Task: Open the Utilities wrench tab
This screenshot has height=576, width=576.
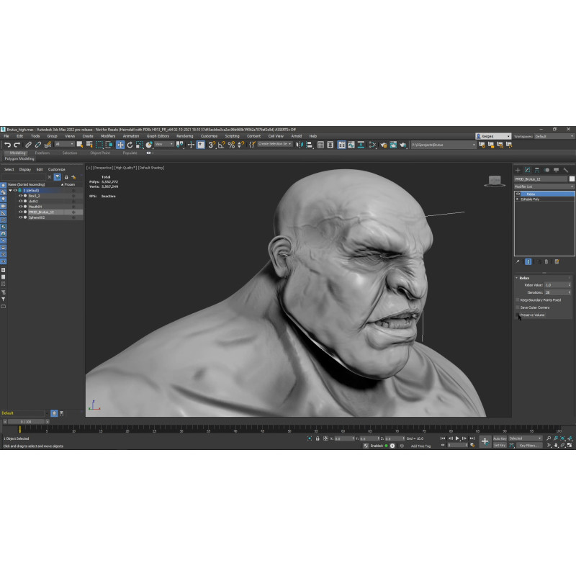Action: click(x=566, y=170)
